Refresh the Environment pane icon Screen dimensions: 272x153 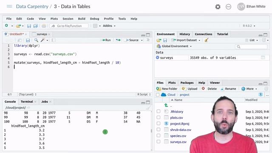pyautogui.click(x=264, y=40)
